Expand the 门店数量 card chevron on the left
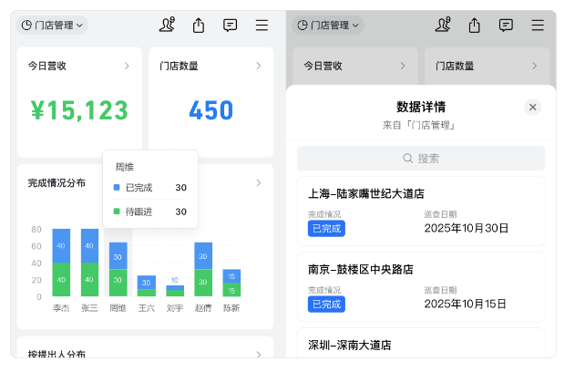575x372 pixels. point(258,66)
